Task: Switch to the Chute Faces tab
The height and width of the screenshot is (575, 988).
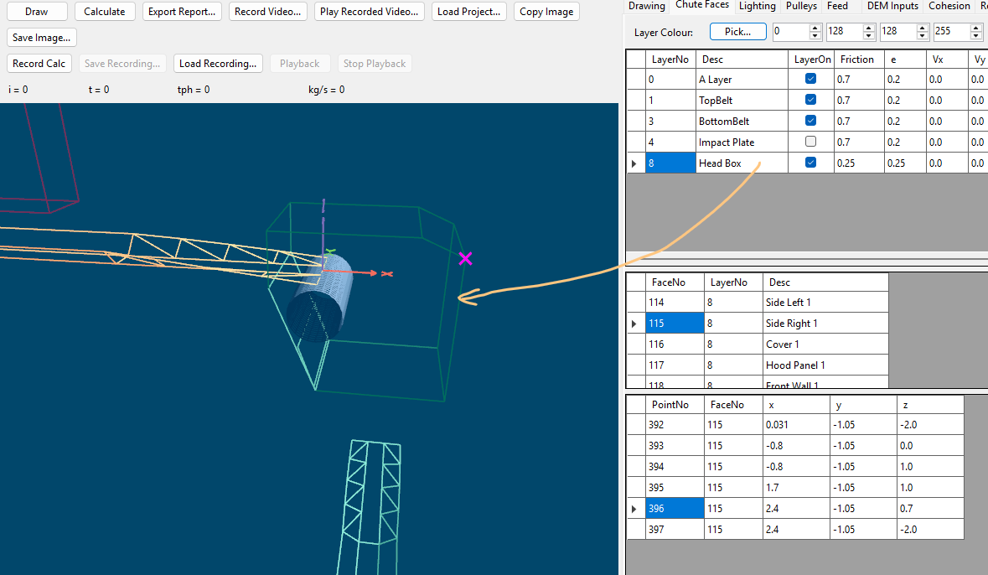Action: [x=702, y=5]
